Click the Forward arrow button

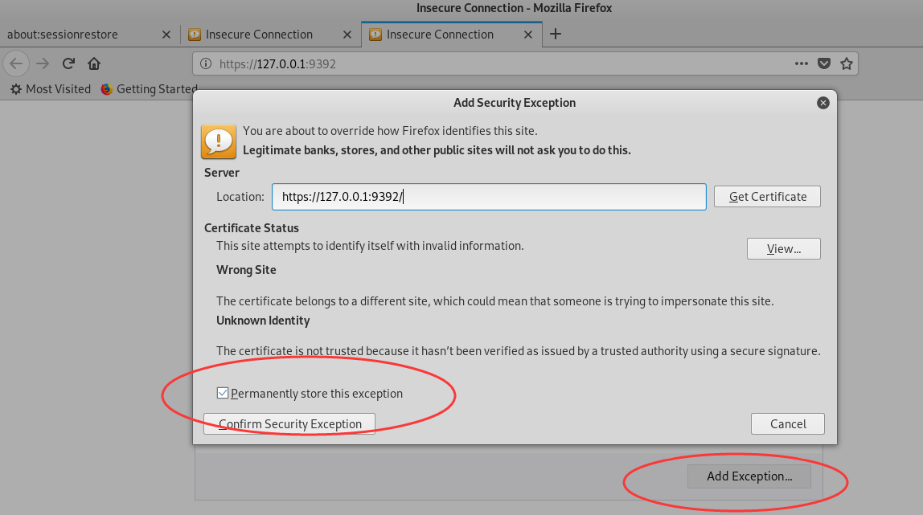[43, 63]
